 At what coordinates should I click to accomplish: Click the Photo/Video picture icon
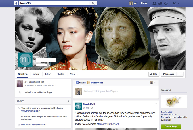tap(89, 83)
